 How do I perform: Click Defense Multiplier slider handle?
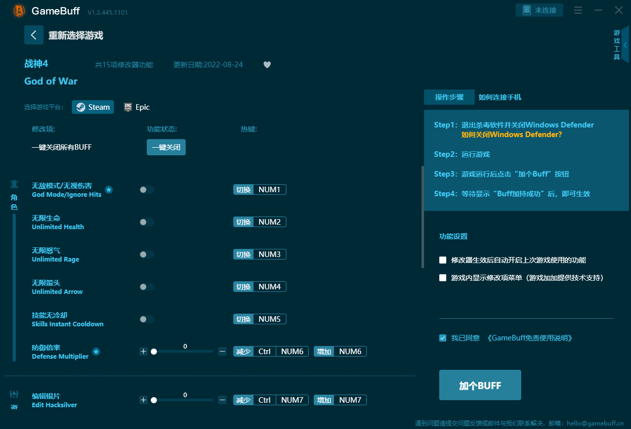tap(154, 352)
